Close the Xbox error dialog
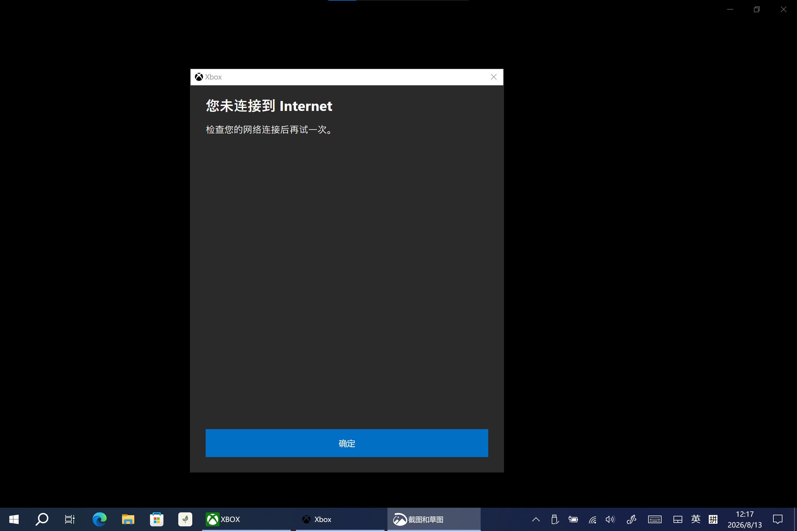 [494, 77]
